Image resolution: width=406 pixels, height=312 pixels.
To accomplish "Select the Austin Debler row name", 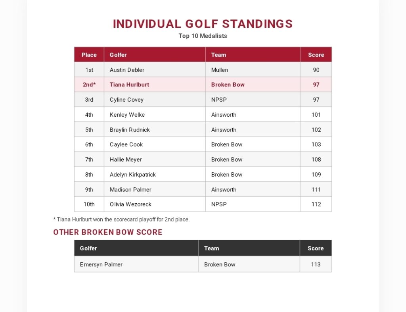I will 127,70.
